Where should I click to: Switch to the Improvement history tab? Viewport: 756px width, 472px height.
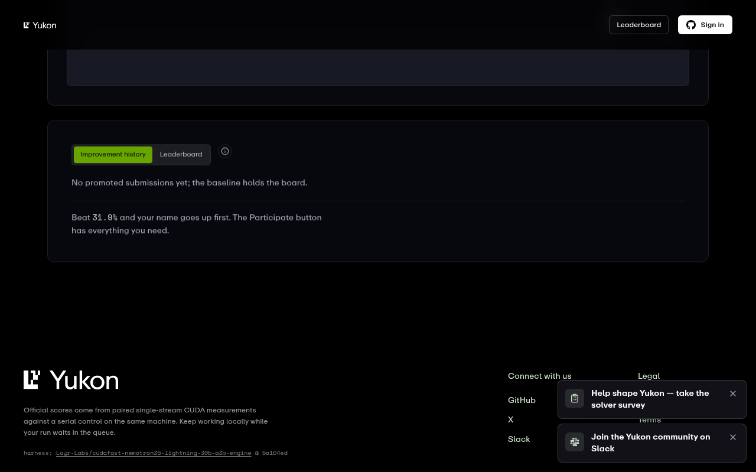[x=113, y=155]
